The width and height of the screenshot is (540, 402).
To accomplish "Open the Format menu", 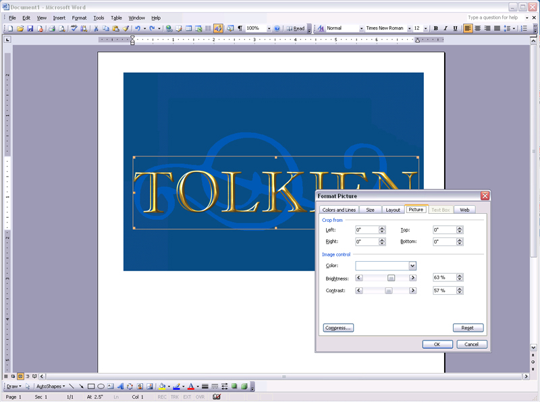I will click(x=79, y=18).
